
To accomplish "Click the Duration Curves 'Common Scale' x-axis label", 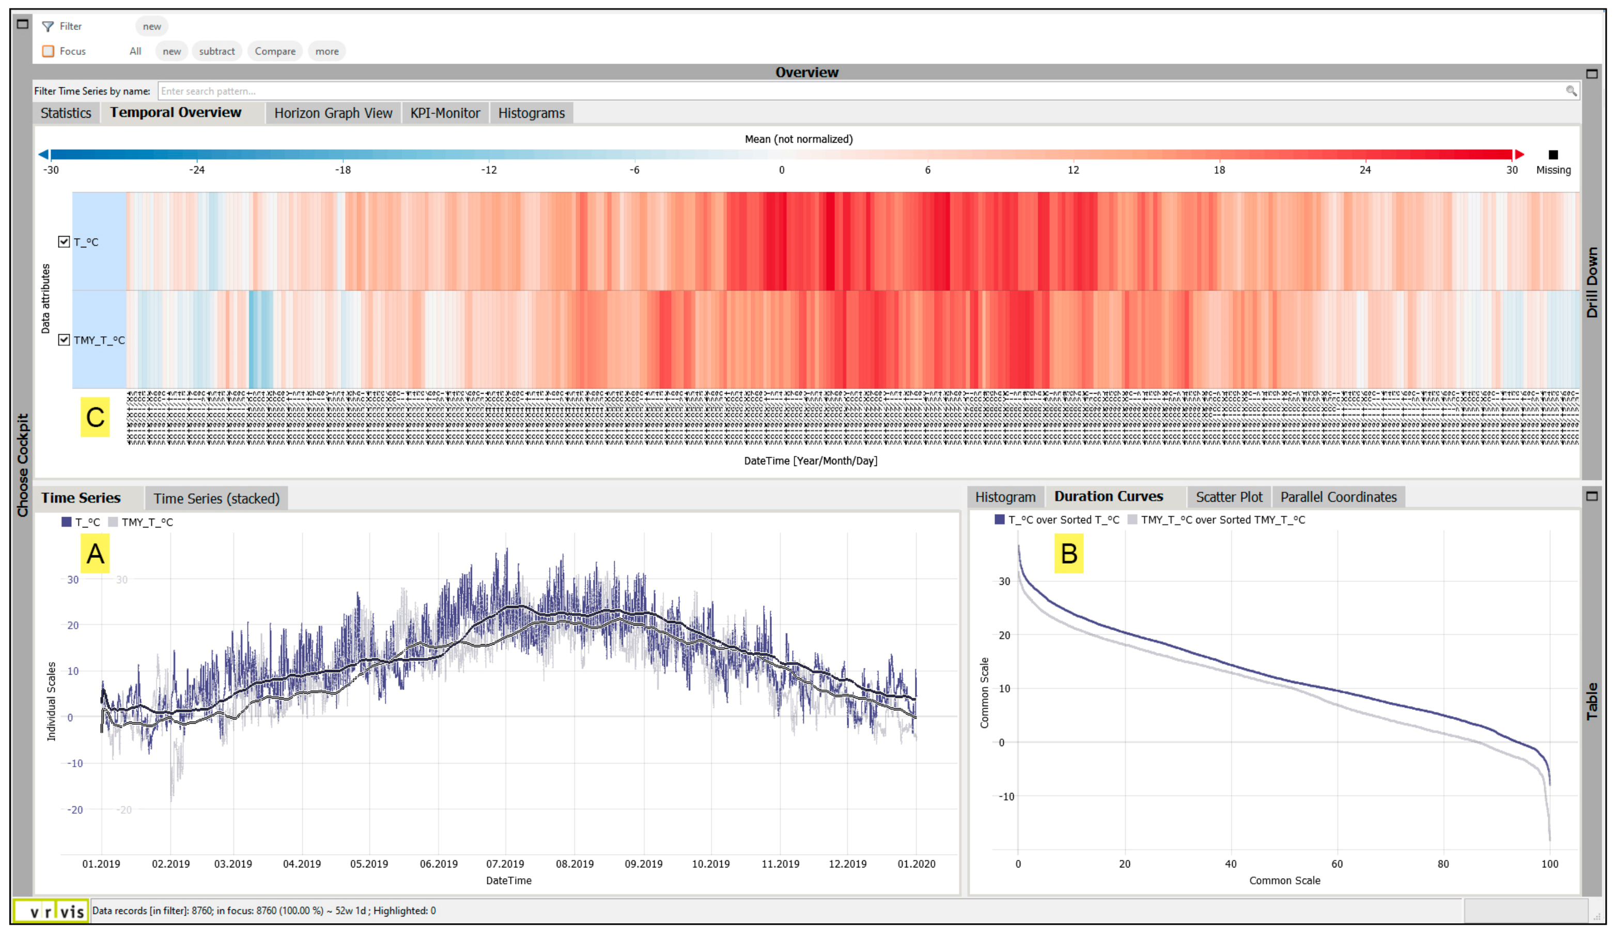I will point(1284,881).
